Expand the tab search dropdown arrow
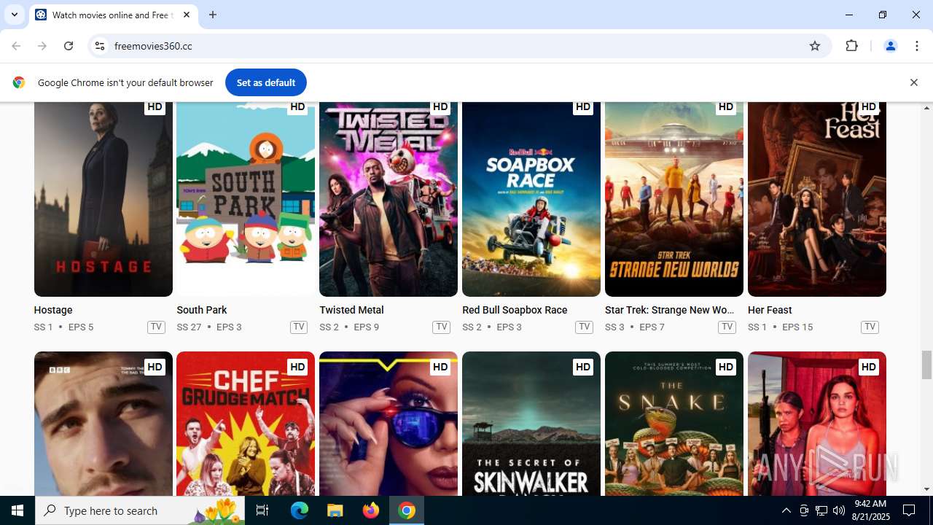The width and height of the screenshot is (933, 525). click(14, 15)
